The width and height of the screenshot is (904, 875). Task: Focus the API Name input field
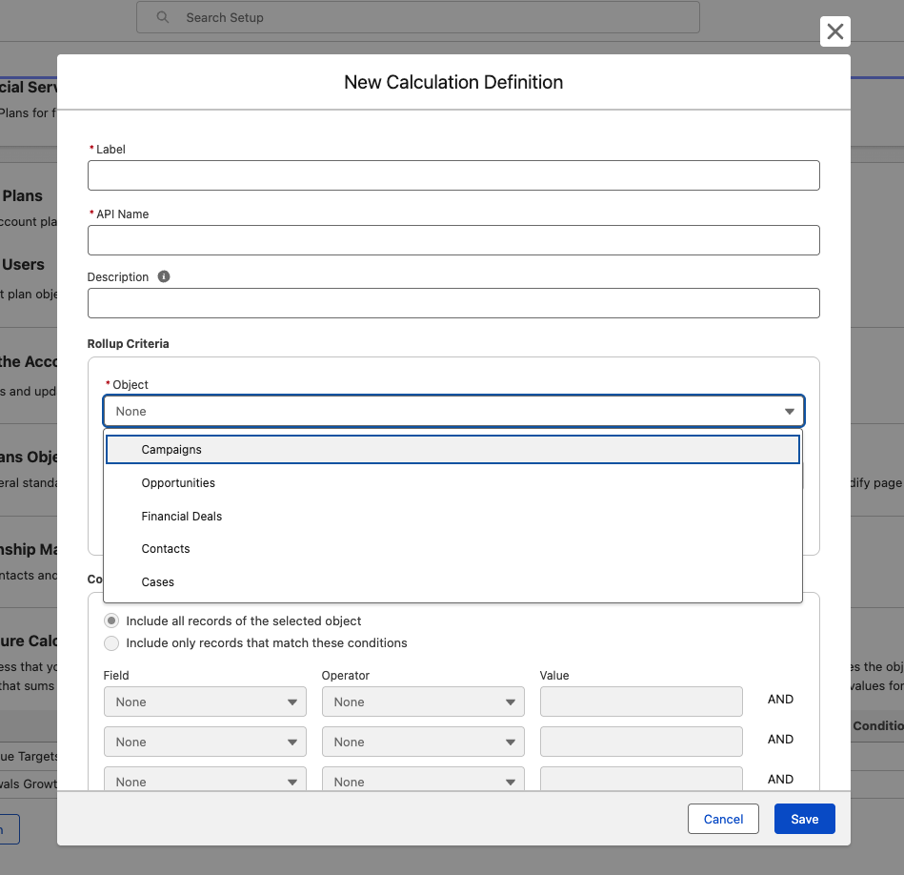tap(453, 240)
